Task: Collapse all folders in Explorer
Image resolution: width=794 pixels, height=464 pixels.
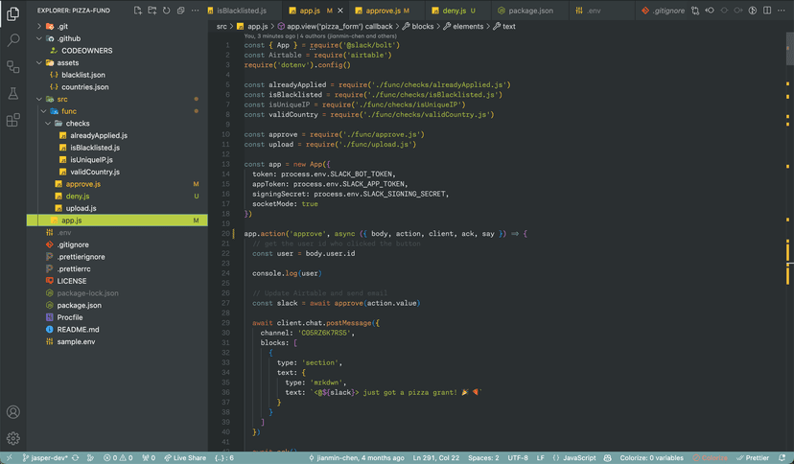Action: click(x=180, y=11)
